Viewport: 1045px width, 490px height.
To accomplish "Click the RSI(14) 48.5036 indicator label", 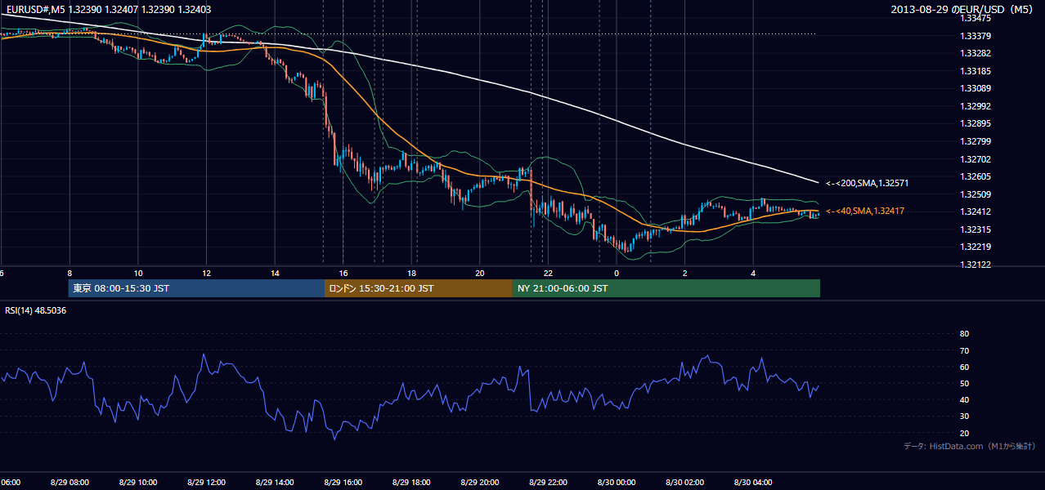I will [x=36, y=310].
